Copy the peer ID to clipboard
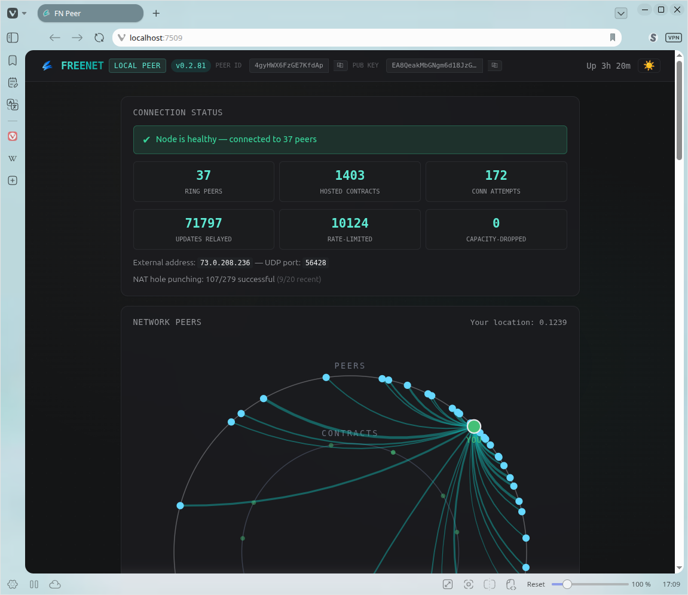Viewport: 688px width, 595px height. [340, 65]
